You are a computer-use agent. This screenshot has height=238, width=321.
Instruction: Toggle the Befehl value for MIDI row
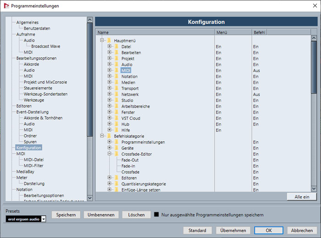(x=256, y=71)
